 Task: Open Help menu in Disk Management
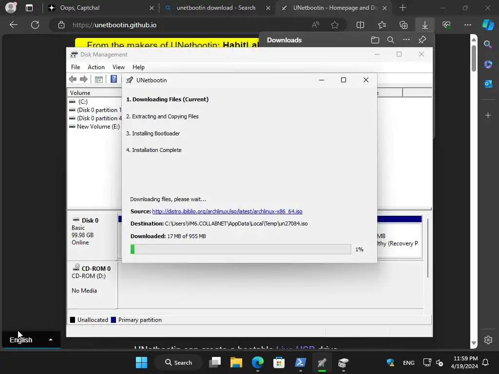[x=138, y=67]
